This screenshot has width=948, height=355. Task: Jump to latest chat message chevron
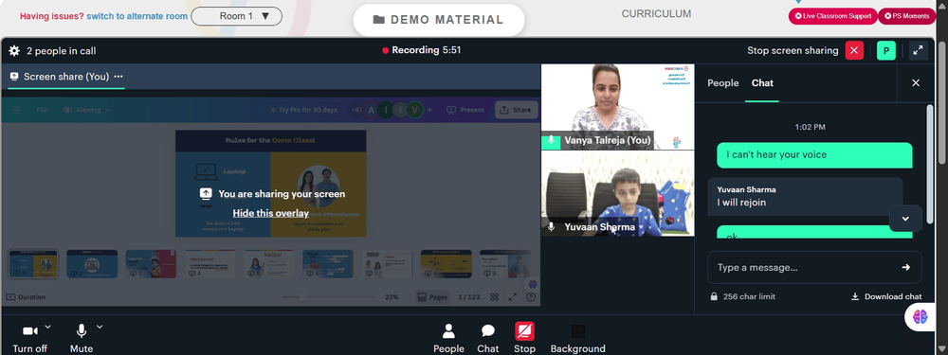(x=905, y=219)
